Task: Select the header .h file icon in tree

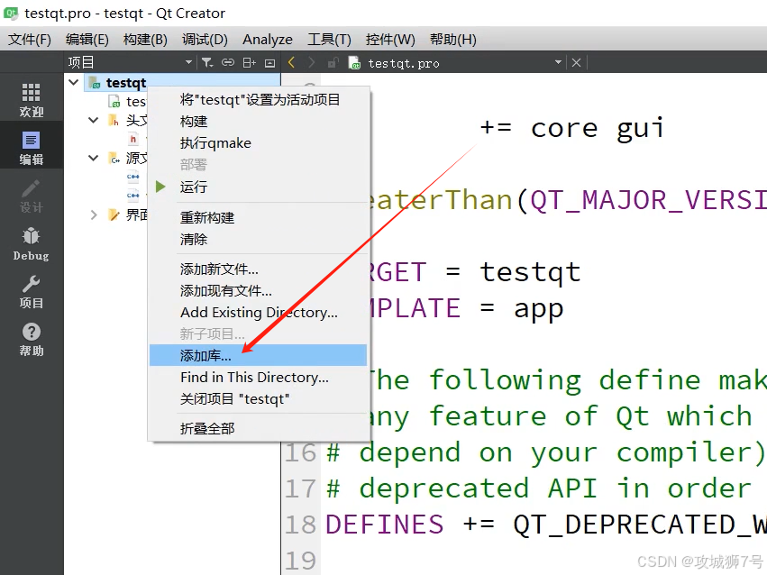Action: click(x=133, y=140)
